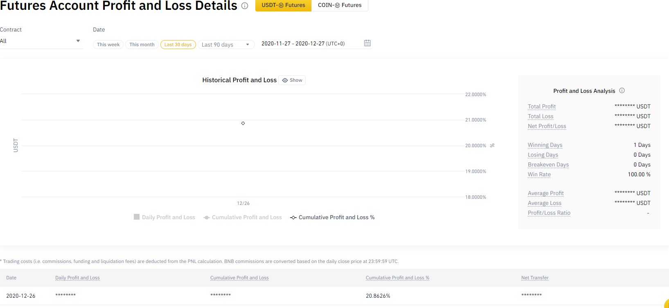
Task: Click the Win Rate label
Action: 539,174
